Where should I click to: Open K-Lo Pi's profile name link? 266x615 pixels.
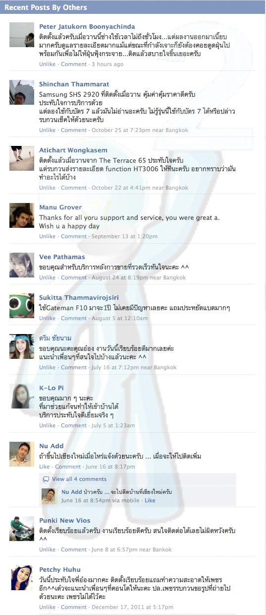[52, 388]
